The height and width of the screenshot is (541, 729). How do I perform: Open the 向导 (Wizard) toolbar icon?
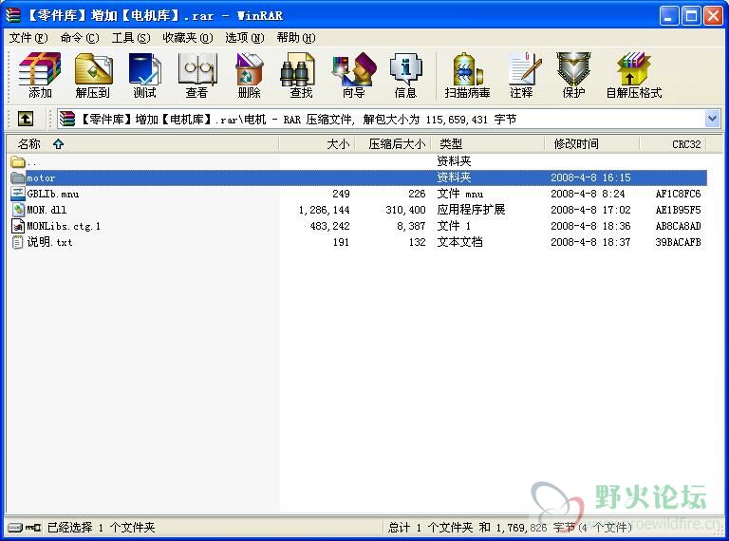click(x=353, y=69)
